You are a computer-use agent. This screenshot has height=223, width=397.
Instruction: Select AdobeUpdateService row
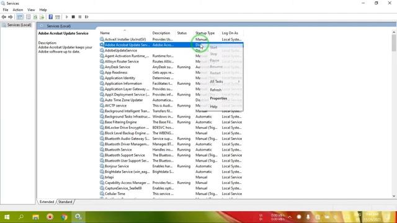point(171,51)
